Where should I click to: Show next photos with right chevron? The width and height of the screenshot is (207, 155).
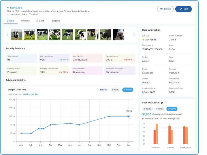134,35
